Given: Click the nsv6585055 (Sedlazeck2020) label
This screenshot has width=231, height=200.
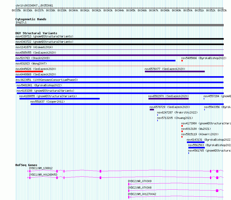Looking at the screenshot, I should [36, 53].
